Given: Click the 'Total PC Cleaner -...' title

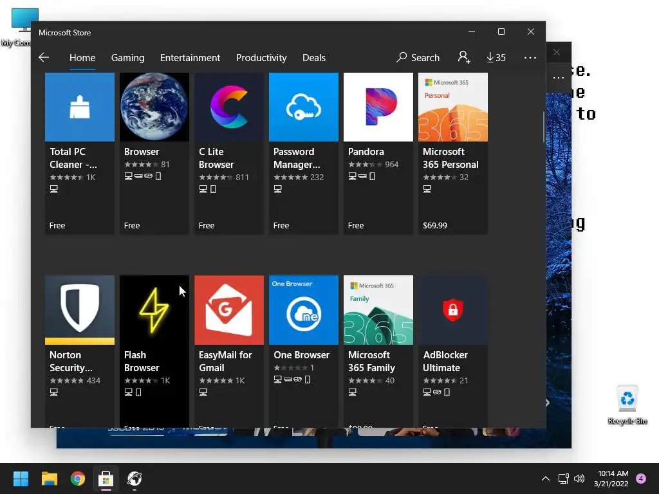Looking at the screenshot, I should [x=73, y=158].
